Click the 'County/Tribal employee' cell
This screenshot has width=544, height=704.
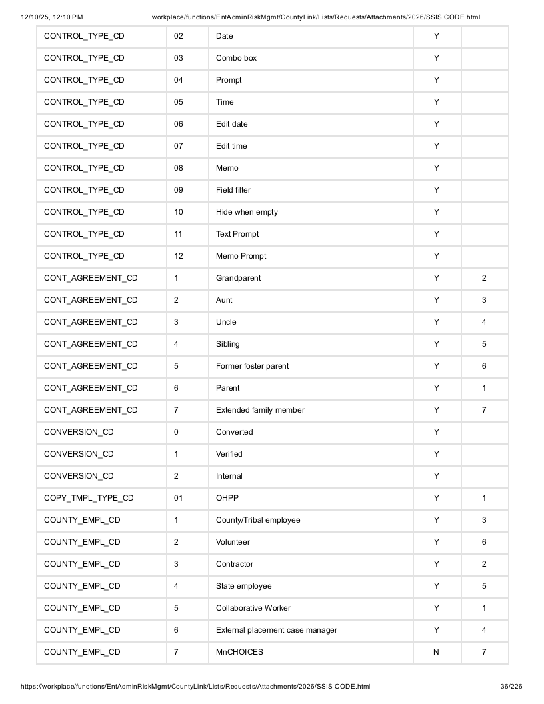click(311, 521)
